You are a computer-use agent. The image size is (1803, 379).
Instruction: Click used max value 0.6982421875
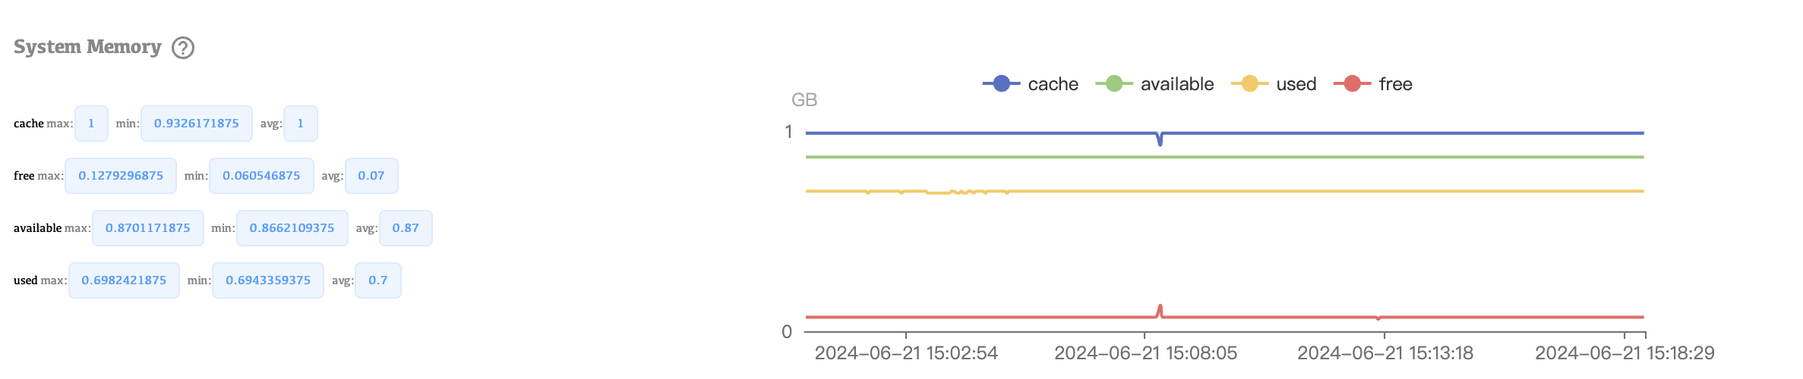124,280
